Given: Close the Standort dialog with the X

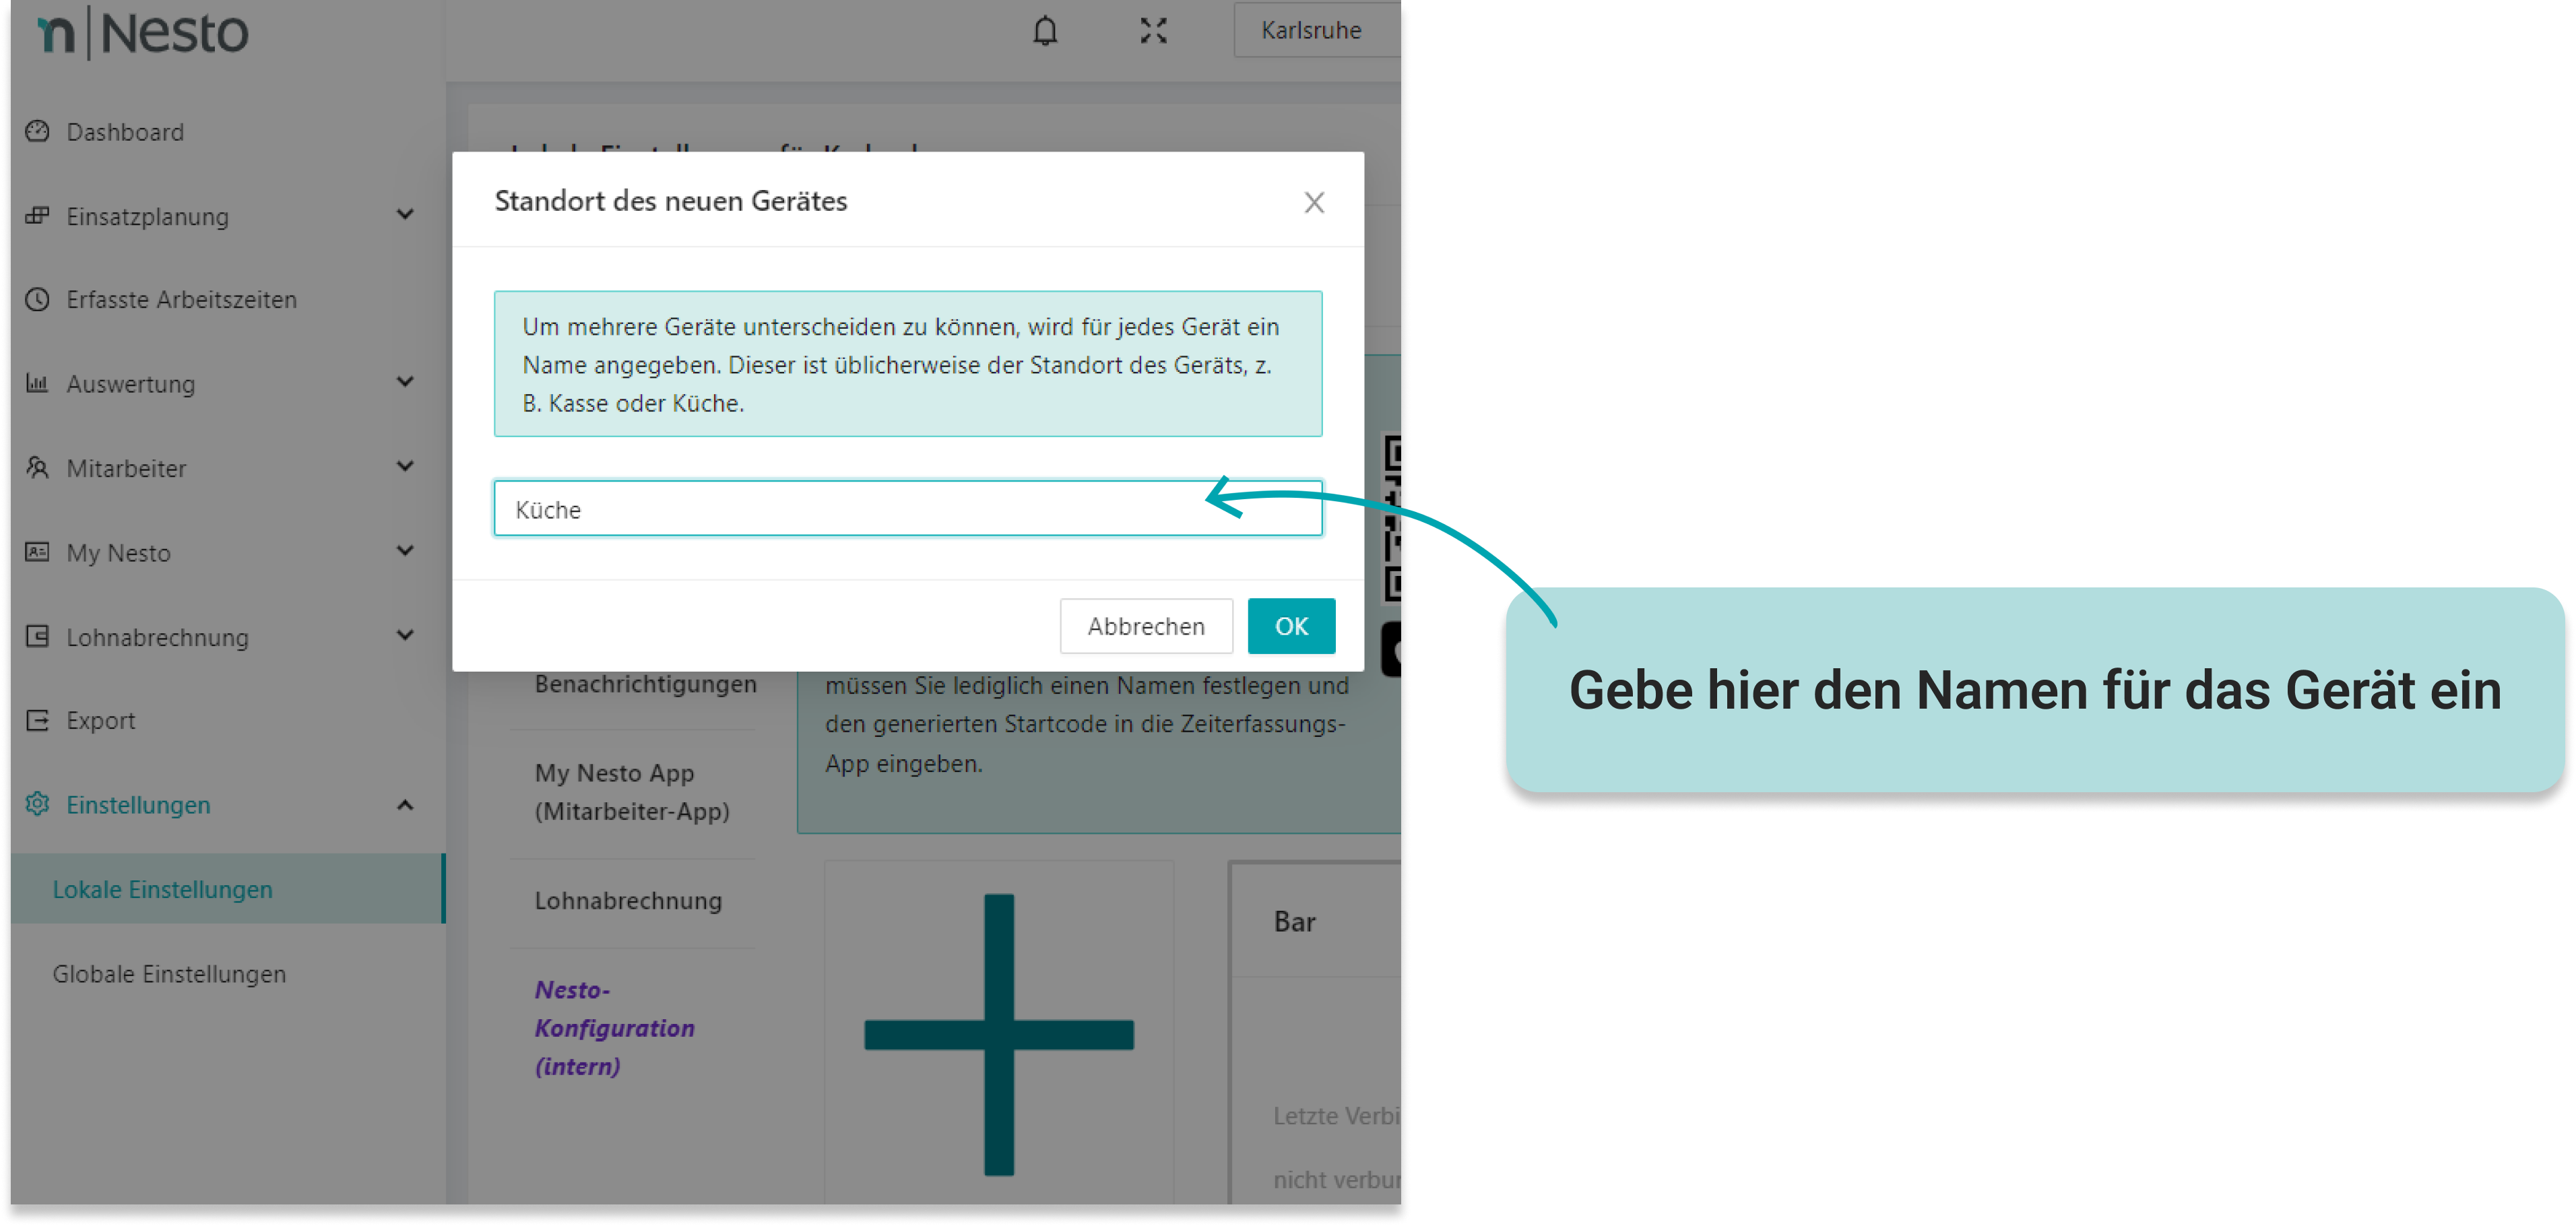Looking at the screenshot, I should (1314, 203).
